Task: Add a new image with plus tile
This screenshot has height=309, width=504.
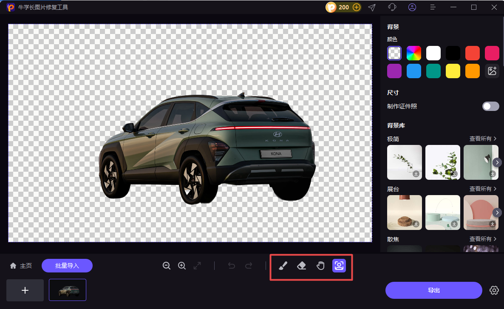Action: 25,290
